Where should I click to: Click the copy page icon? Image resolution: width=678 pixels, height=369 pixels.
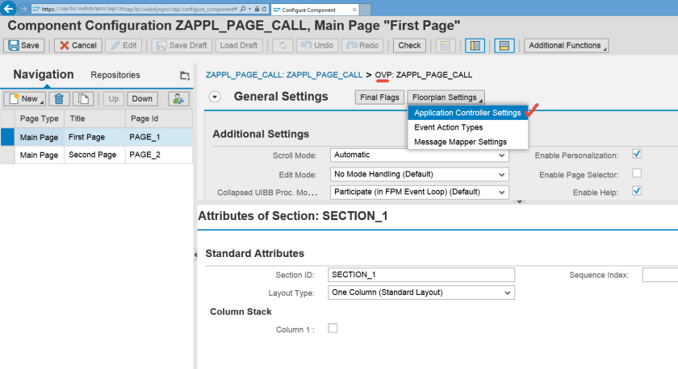coord(85,99)
